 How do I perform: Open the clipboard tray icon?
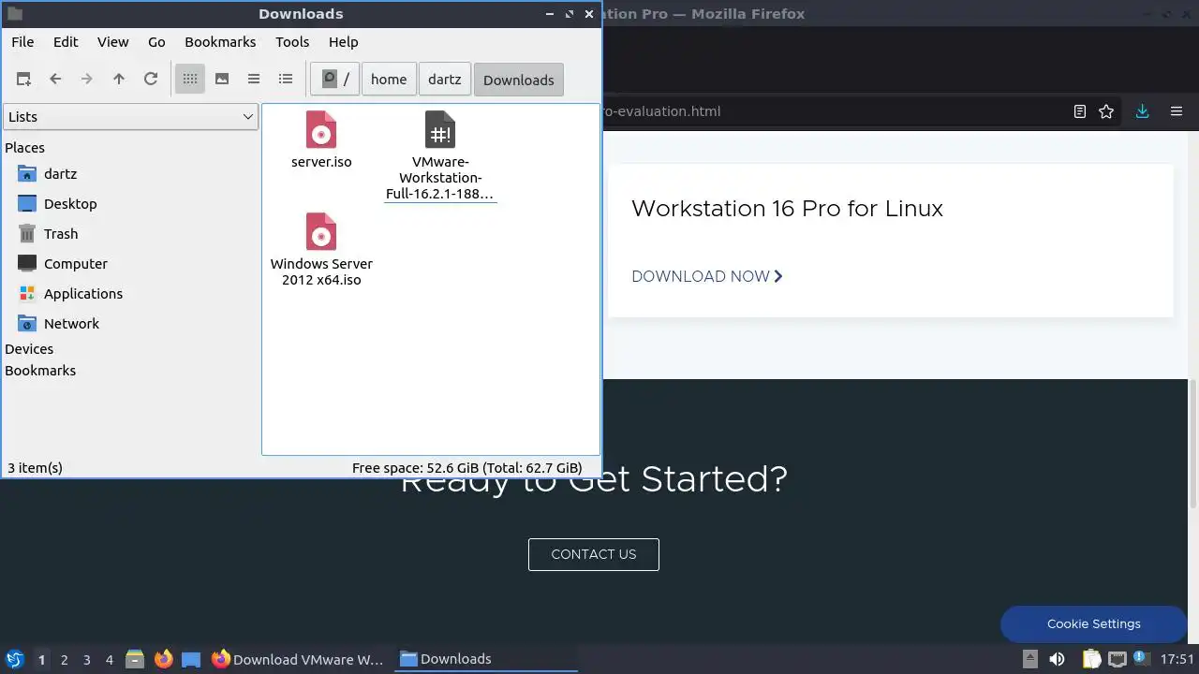tap(1092, 659)
